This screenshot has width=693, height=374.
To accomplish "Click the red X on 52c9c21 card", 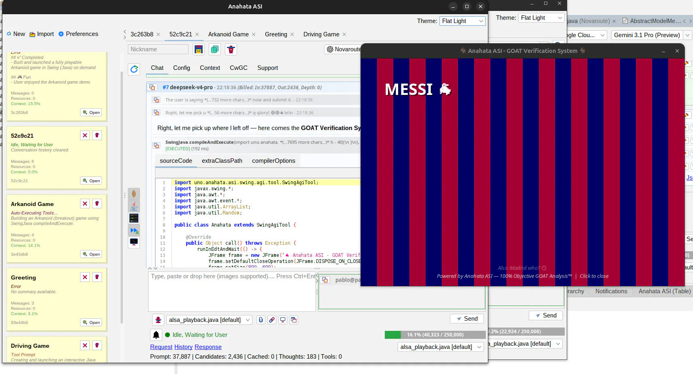I will [x=85, y=135].
